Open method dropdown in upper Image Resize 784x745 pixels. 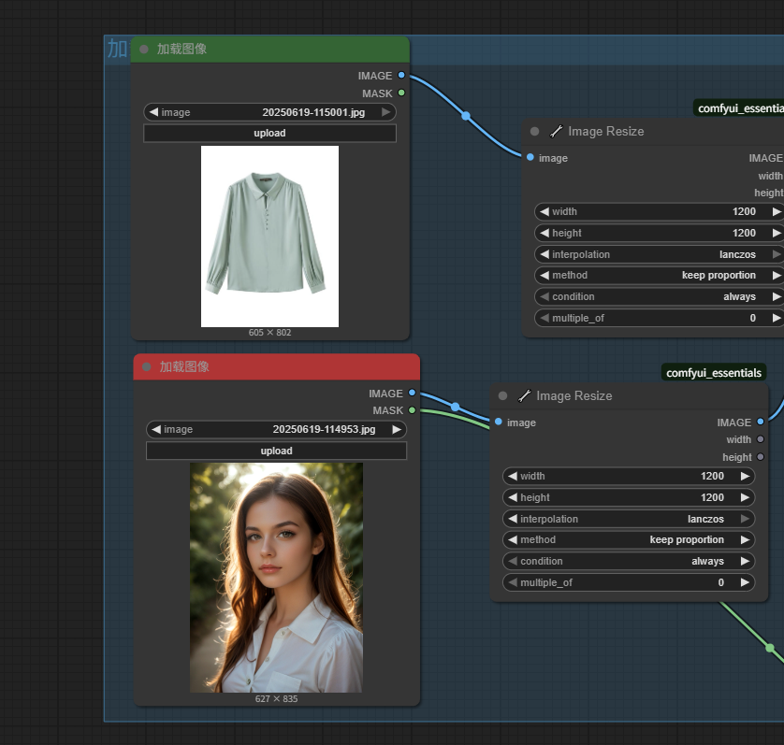click(659, 276)
